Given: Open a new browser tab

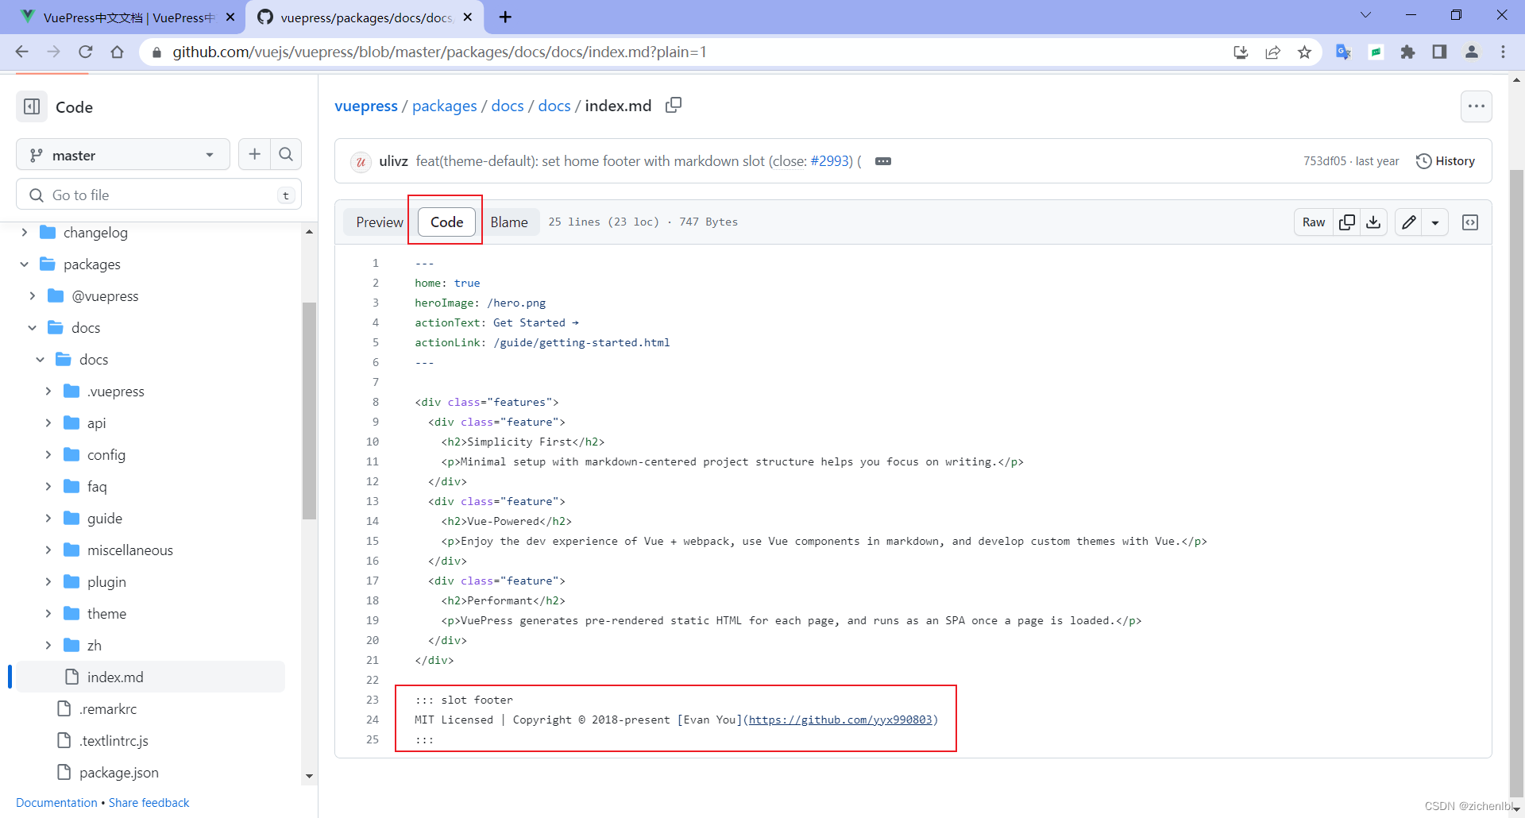Looking at the screenshot, I should click(505, 17).
